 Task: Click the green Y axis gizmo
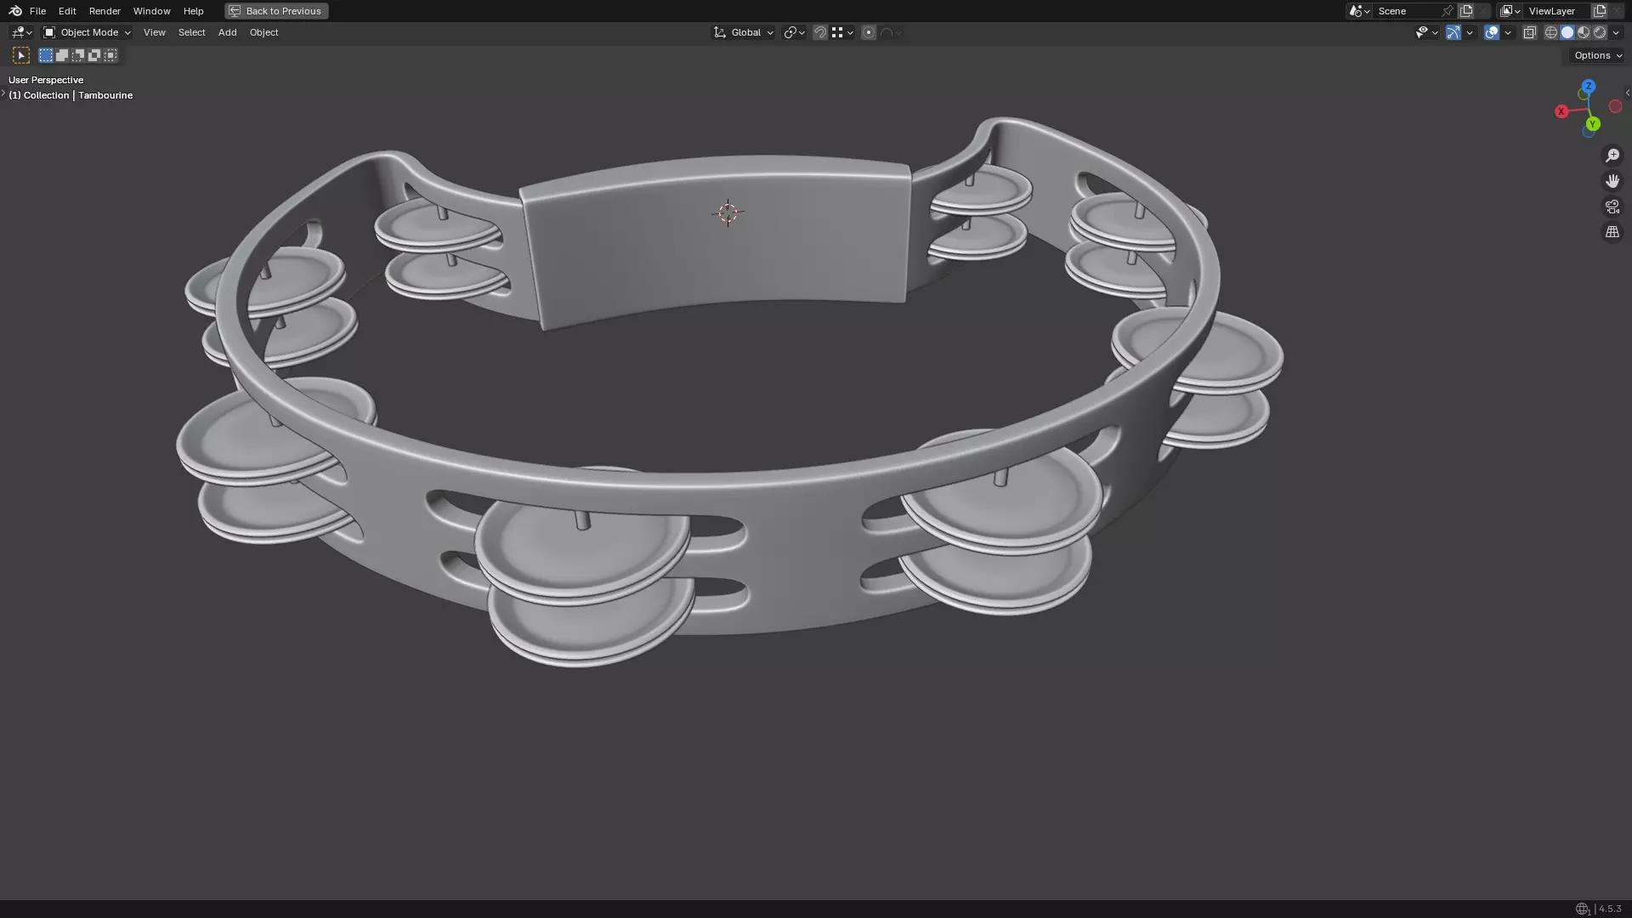coord(1593,124)
